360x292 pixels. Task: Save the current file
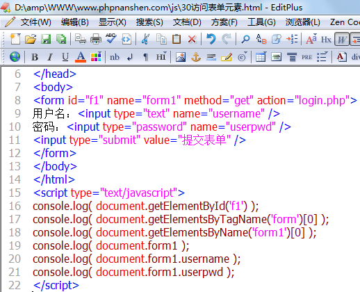(x=46, y=39)
